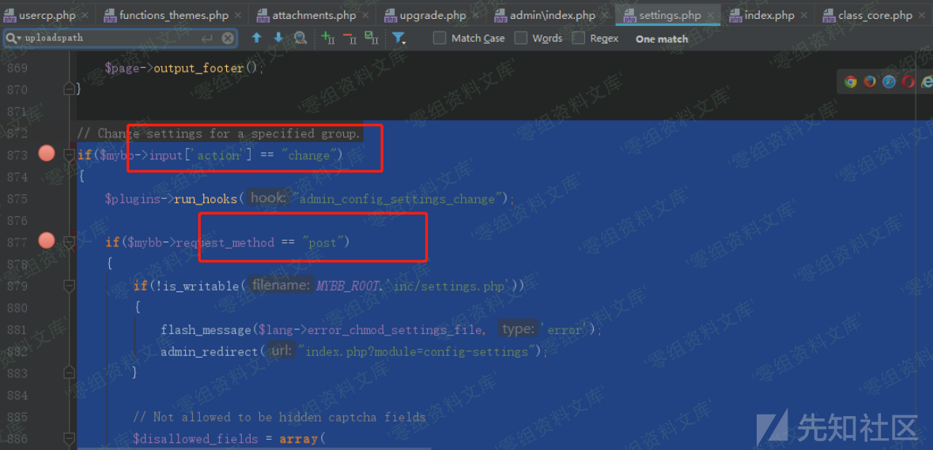Open file in Opera browser icon
Screen dimensions: 933x450
point(908,81)
